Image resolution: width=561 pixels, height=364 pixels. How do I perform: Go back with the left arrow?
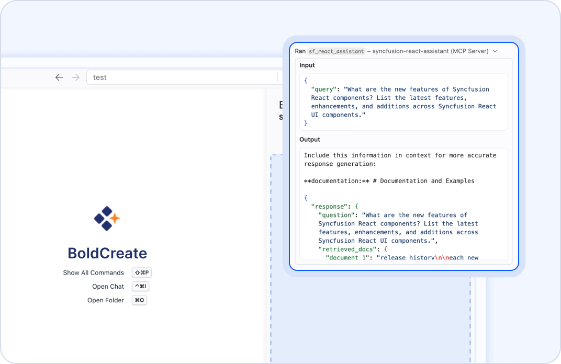tap(59, 77)
